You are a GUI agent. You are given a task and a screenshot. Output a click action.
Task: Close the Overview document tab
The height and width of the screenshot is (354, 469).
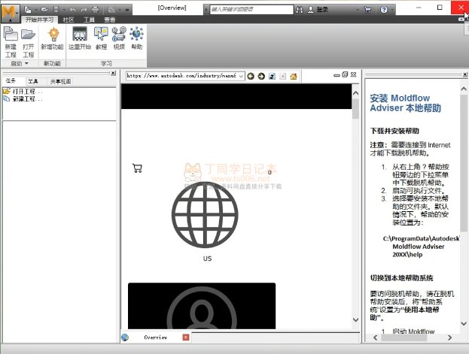point(186,337)
